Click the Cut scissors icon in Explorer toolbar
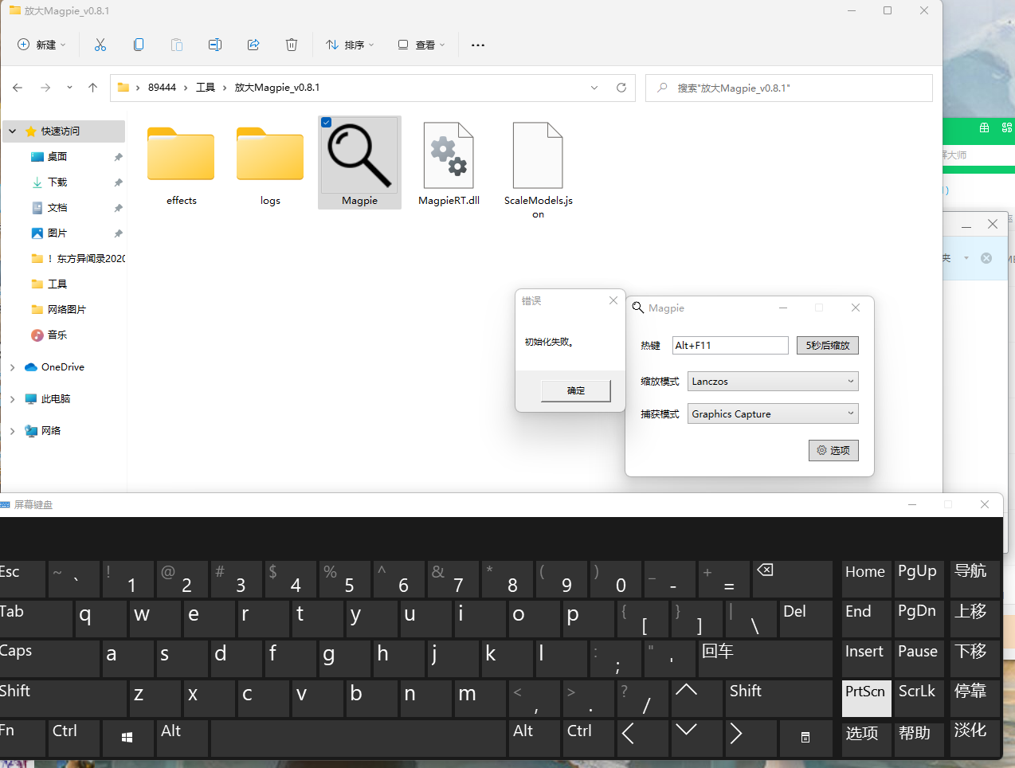Image resolution: width=1015 pixels, height=768 pixels. click(100, 45)
